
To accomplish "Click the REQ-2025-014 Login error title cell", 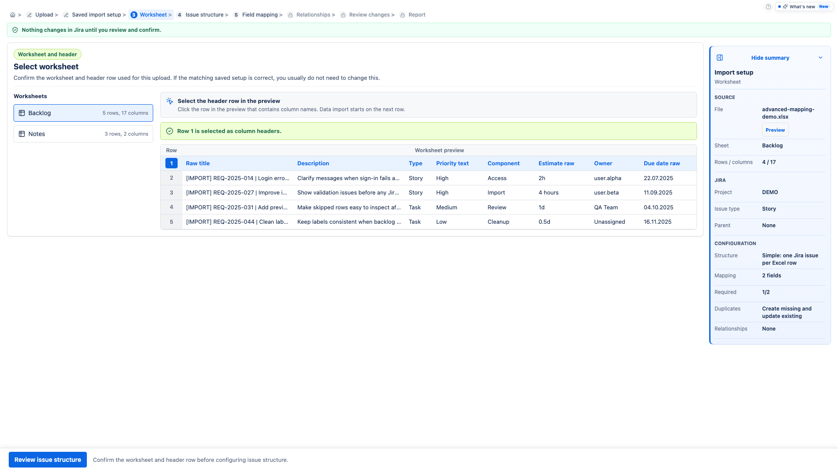I will pos(238,178).
